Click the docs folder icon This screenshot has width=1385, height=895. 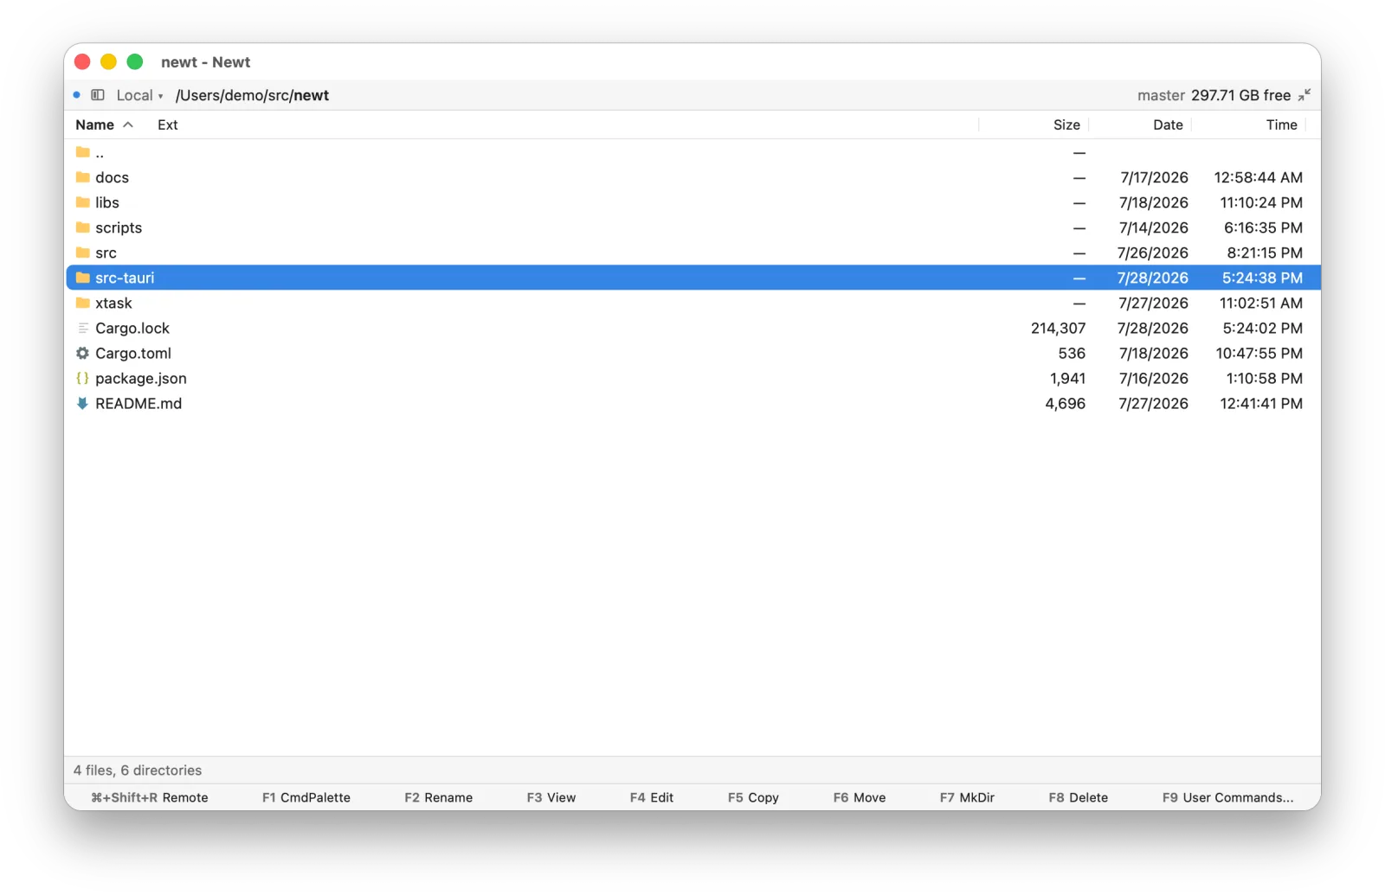[x=83, y=177]
